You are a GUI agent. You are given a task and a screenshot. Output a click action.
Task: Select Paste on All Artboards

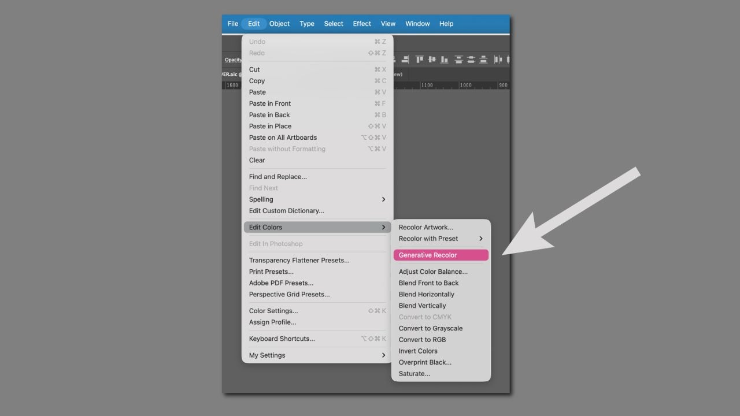click(x=317, y=138)
